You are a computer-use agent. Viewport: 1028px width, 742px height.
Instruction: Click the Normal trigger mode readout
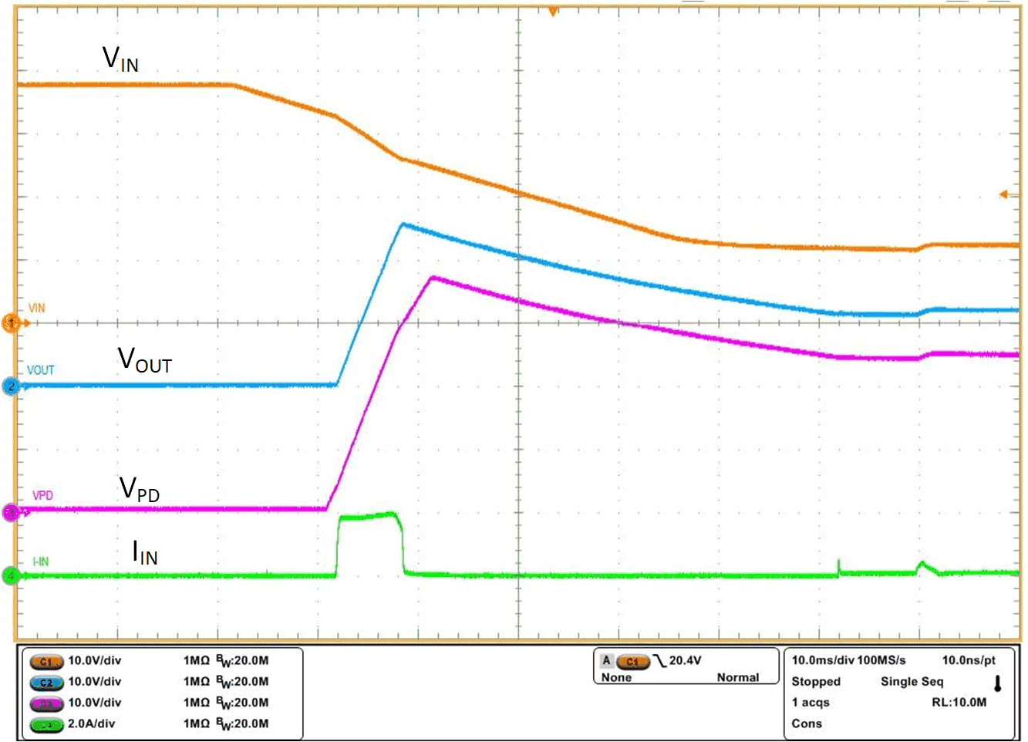click(x=738, y=677)
